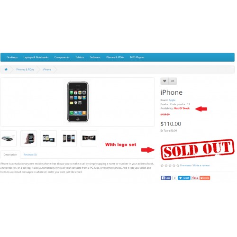The image size is (237, 237).
Task: Open the Phones & PDAs breadcrumb link
Action: tap(25, 70)
